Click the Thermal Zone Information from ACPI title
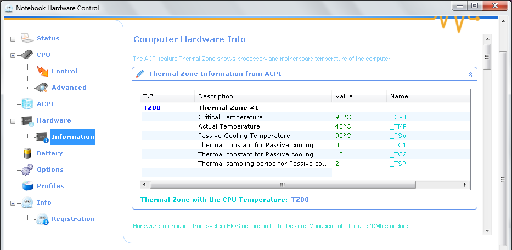Image resolution: width=512 pixels, height=250 pixels. (x=215, y=74)
